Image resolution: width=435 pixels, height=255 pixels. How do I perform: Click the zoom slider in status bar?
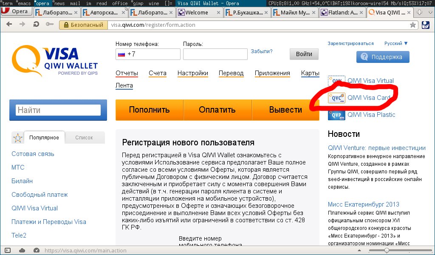tap(387, 250)
